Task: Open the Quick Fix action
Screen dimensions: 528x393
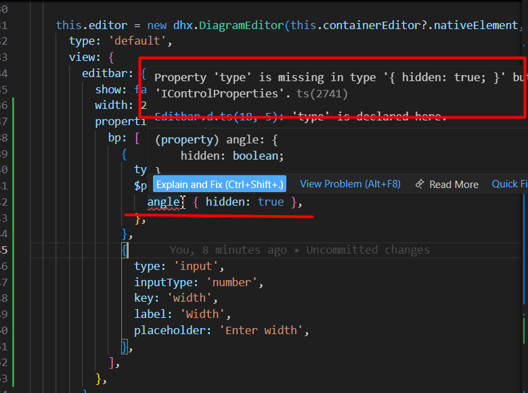Action: 509,184
